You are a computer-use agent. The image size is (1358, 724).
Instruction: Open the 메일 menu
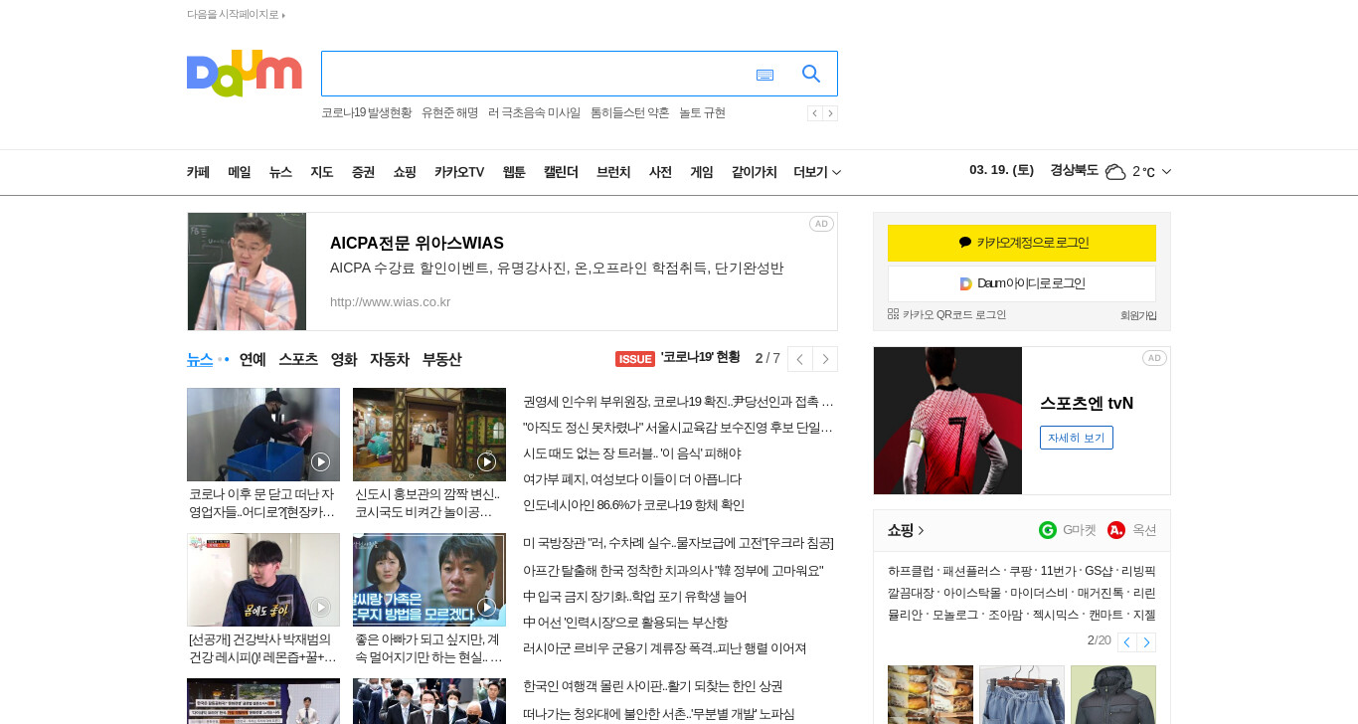pos(240,172)
